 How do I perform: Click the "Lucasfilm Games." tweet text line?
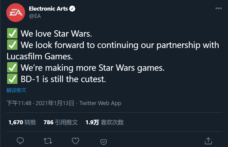pos(40,56)
